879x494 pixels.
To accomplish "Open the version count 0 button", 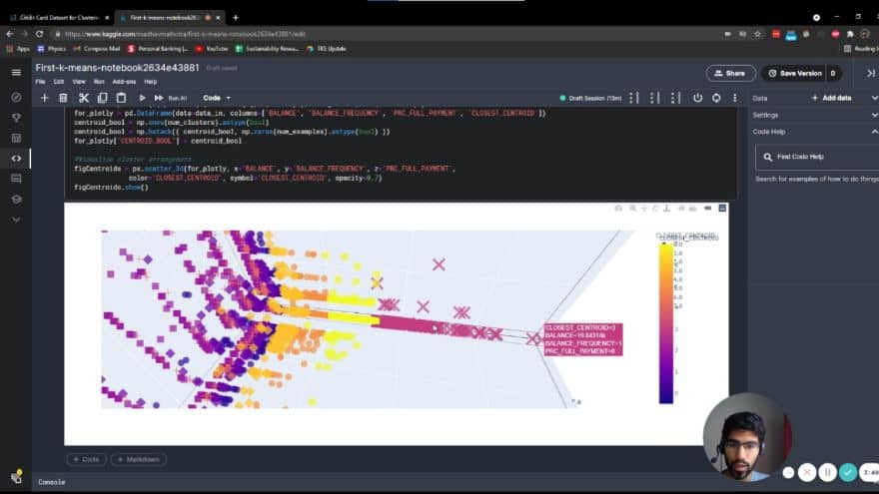I will coord(833,74).
